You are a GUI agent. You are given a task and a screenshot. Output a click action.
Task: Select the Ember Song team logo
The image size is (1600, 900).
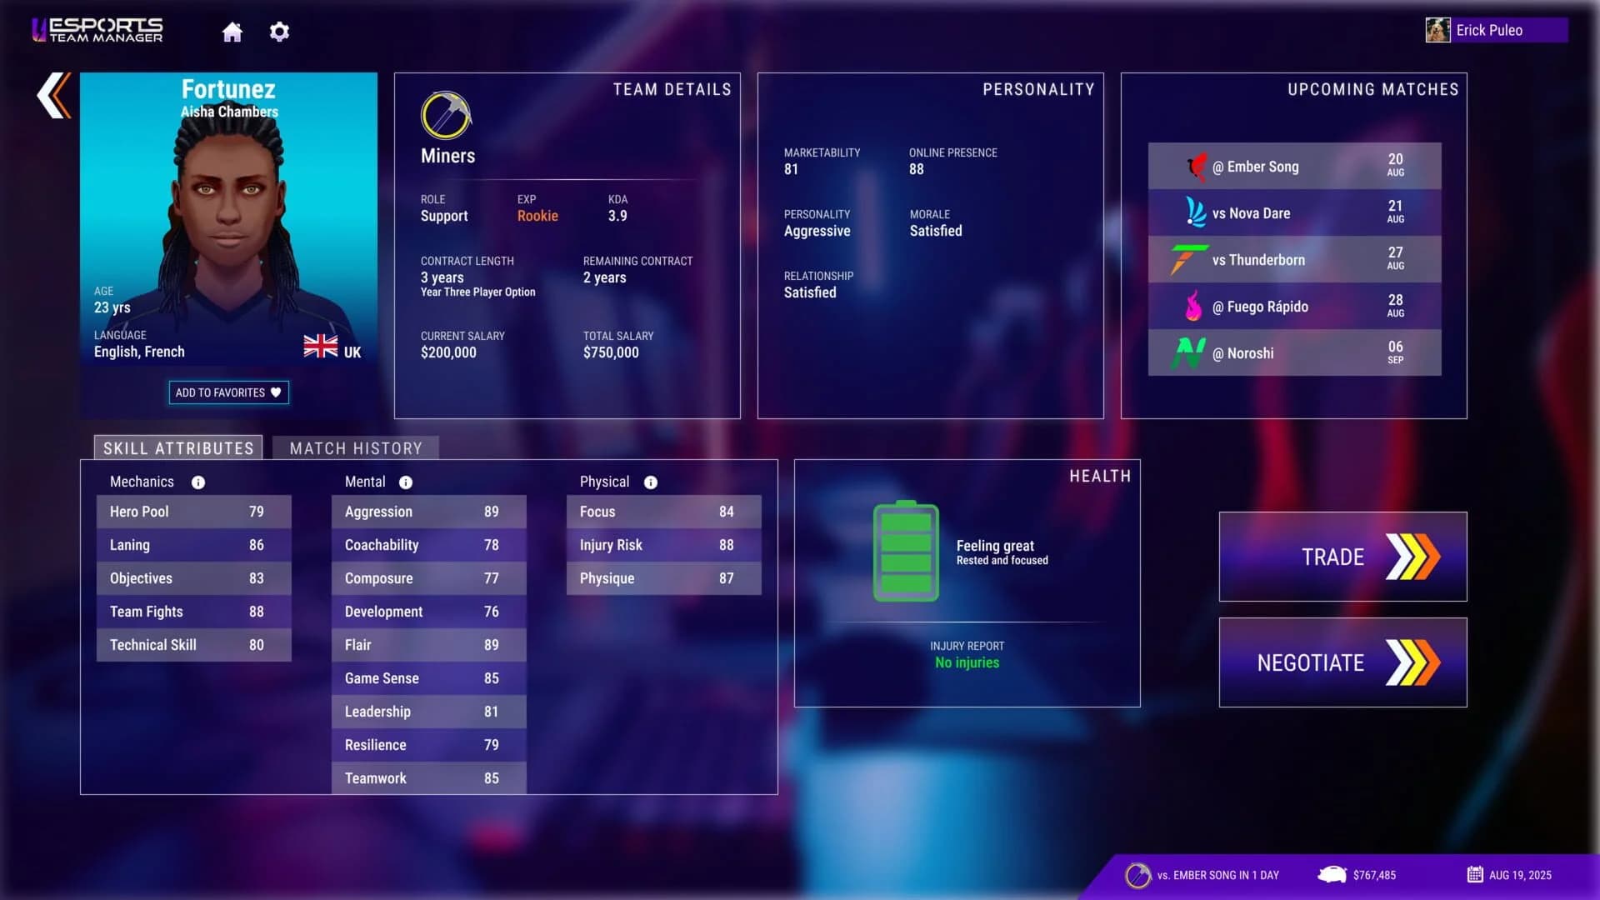[1198, 165]
